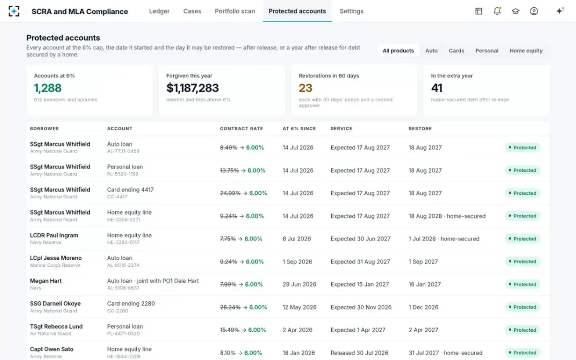
Task: Open borrower LCpl Jesse Moreno
Action: pyautogui.click(x=56, y=258)
